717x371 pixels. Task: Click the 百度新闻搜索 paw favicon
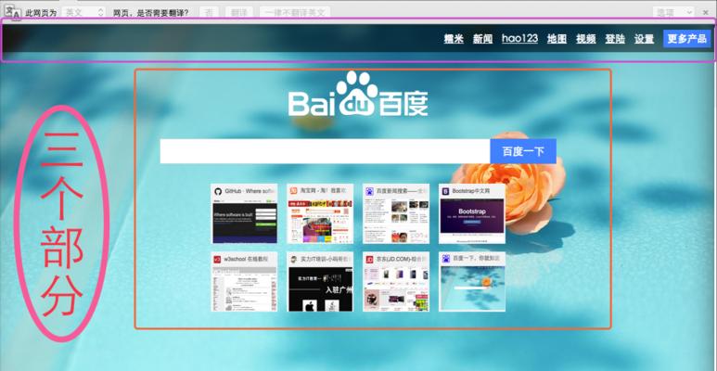[369, 191]
